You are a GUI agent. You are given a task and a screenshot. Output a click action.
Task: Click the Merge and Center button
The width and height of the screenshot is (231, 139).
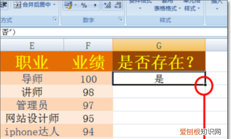point(32,5)
